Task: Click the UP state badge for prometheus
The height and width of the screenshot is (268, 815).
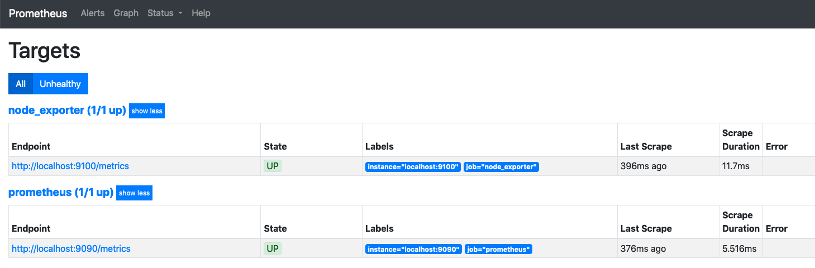Action: coord(273,248)
